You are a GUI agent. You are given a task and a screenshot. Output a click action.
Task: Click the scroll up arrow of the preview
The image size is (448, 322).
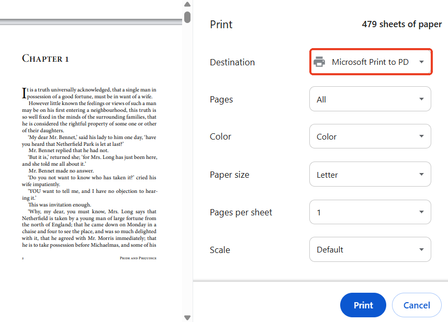[187, 4]
